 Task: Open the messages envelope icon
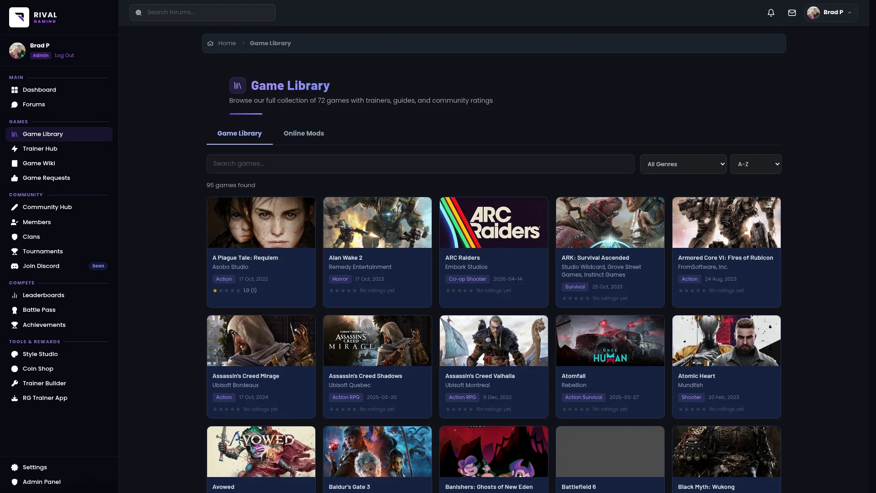click(x=792, y=13)
